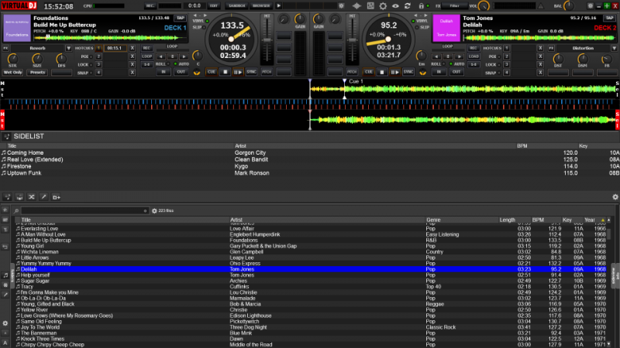Click Deck 1 stop button
Screen dimensions: 620x348
click(225, 72)
